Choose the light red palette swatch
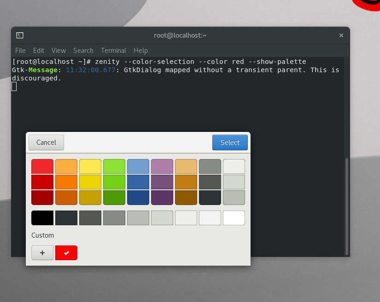Screen dimensions: 380x302 (x=42, y=166)
